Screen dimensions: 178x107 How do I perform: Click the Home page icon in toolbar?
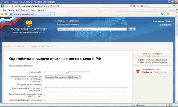pos(162,14)
